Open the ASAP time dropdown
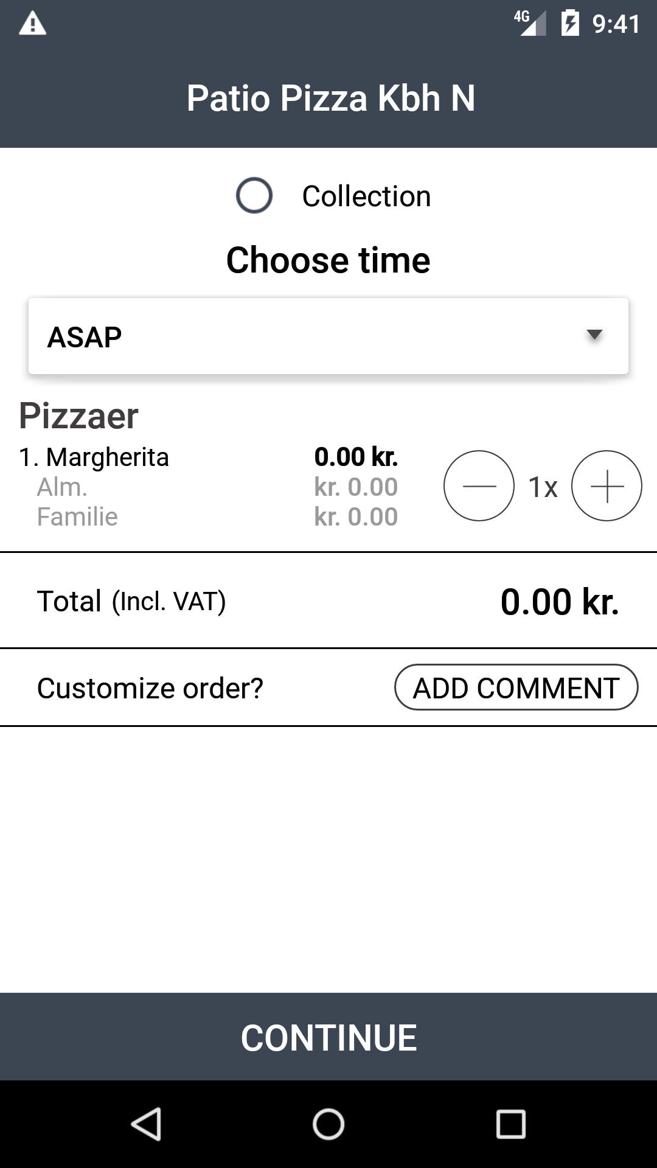The width and height of the screenshot is (657, 1168). 328,336
